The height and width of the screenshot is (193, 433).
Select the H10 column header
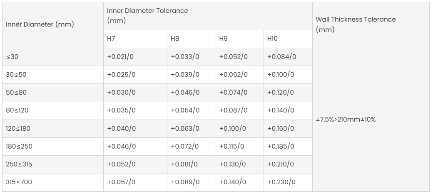click(x=272, y=39)
